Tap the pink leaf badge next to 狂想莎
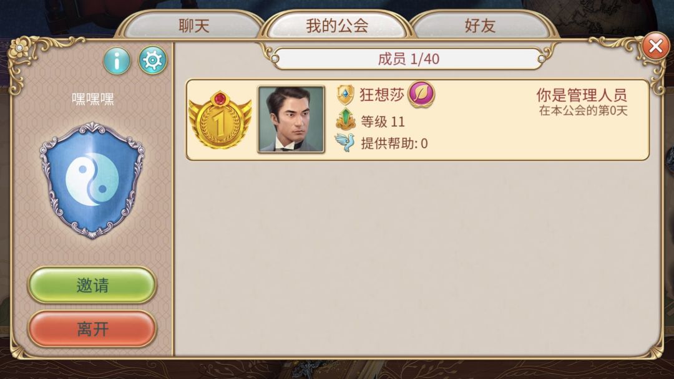Screen dimensions: 674x379 [421, 94]
